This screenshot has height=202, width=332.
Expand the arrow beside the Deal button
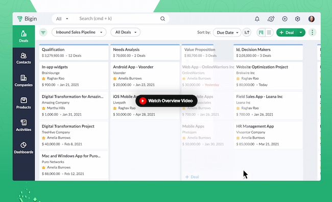click(x=301, y=32)
